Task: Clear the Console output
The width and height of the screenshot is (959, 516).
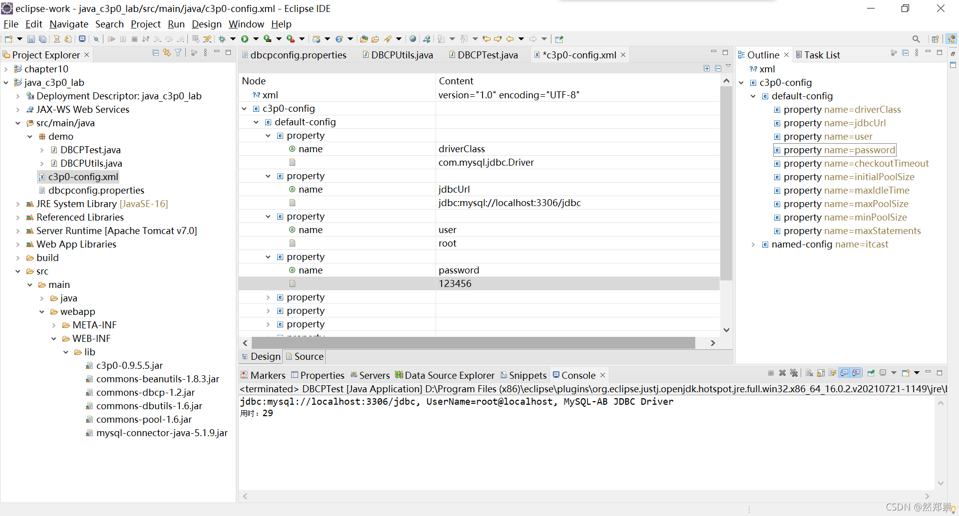Action: pos(809,373)
